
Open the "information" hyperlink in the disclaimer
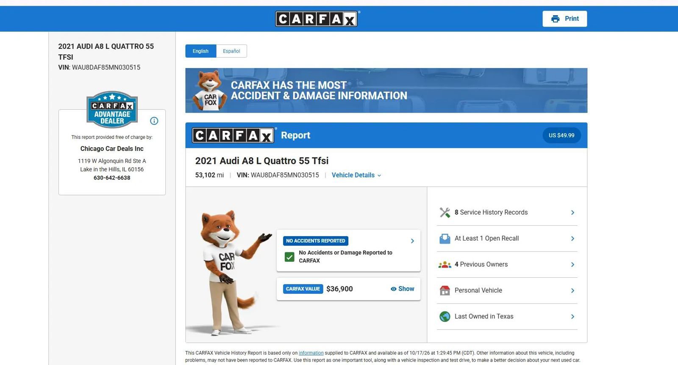pos(311,353)
